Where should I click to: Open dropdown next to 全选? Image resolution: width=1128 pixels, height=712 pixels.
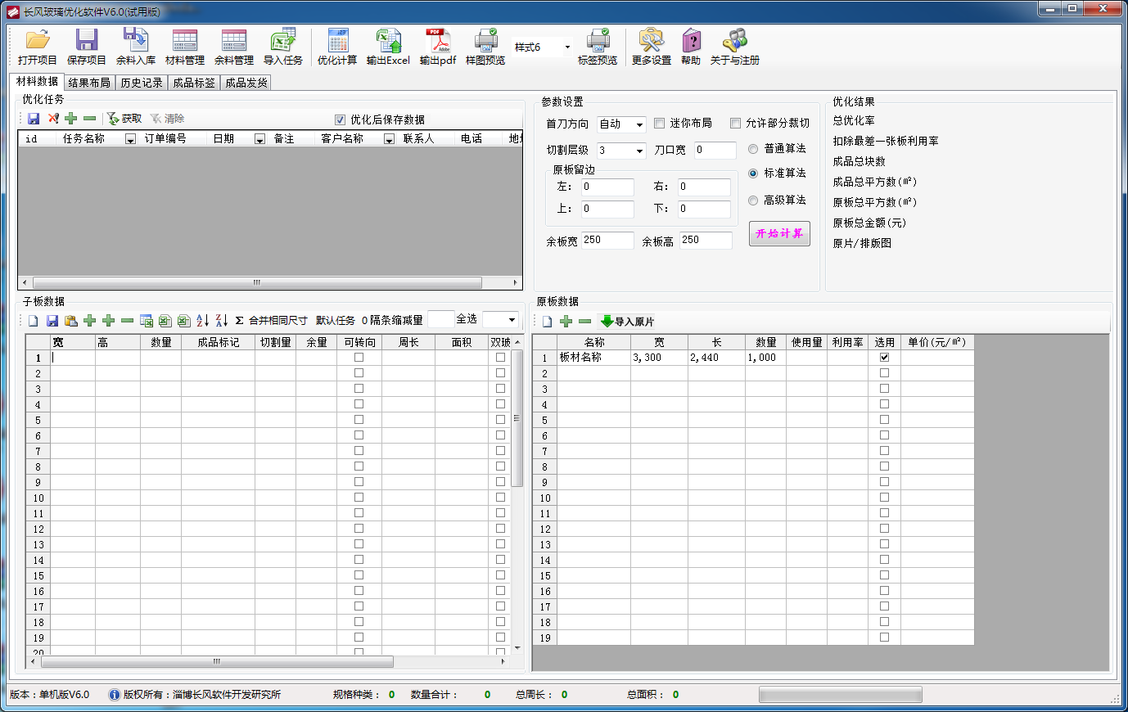[x=512, y=320]
